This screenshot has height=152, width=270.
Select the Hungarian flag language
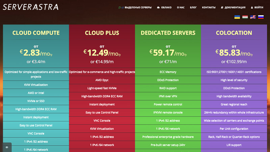coord(245,17)
